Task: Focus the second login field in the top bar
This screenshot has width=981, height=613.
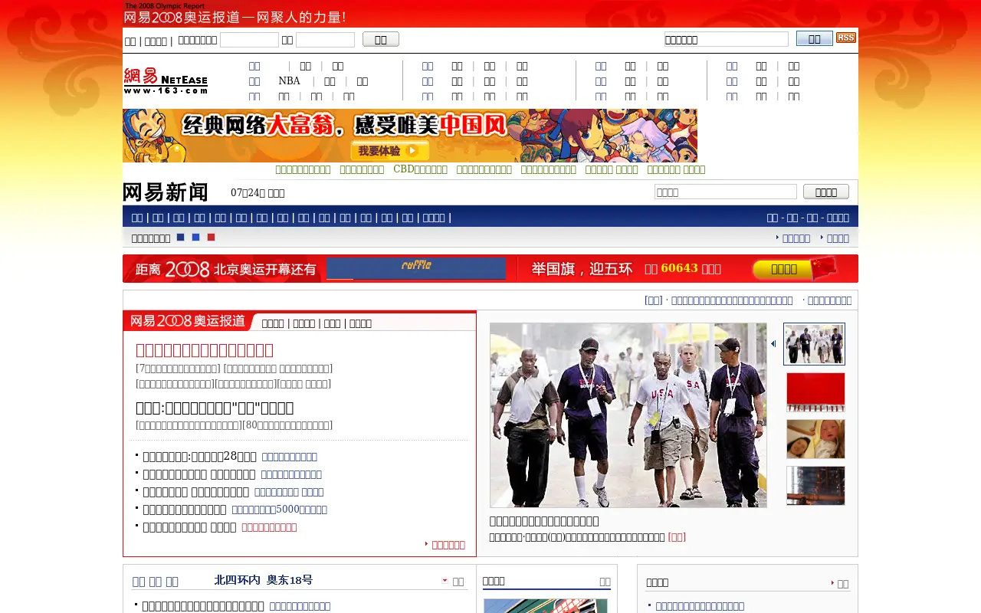Action: click(325, 40)
